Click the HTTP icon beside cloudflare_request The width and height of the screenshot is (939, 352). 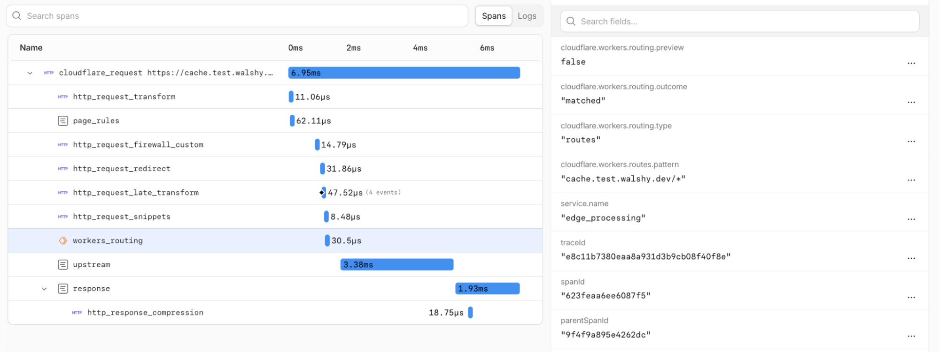[49, 73]
